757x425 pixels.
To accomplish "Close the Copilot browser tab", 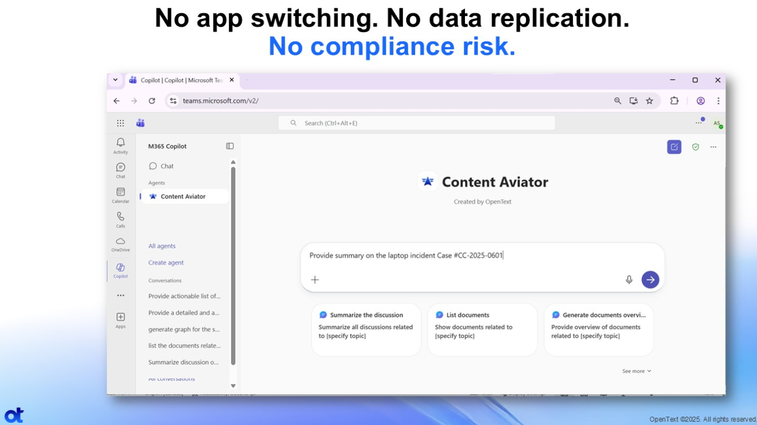I will pyautogui.click(x=232, y=80).
